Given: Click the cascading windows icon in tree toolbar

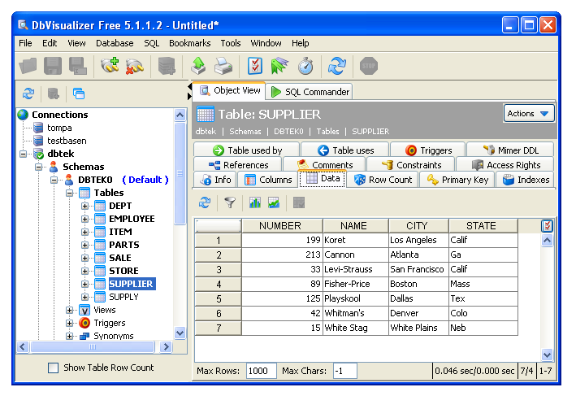Looking at the screenshot, I should tap(79, 94).
